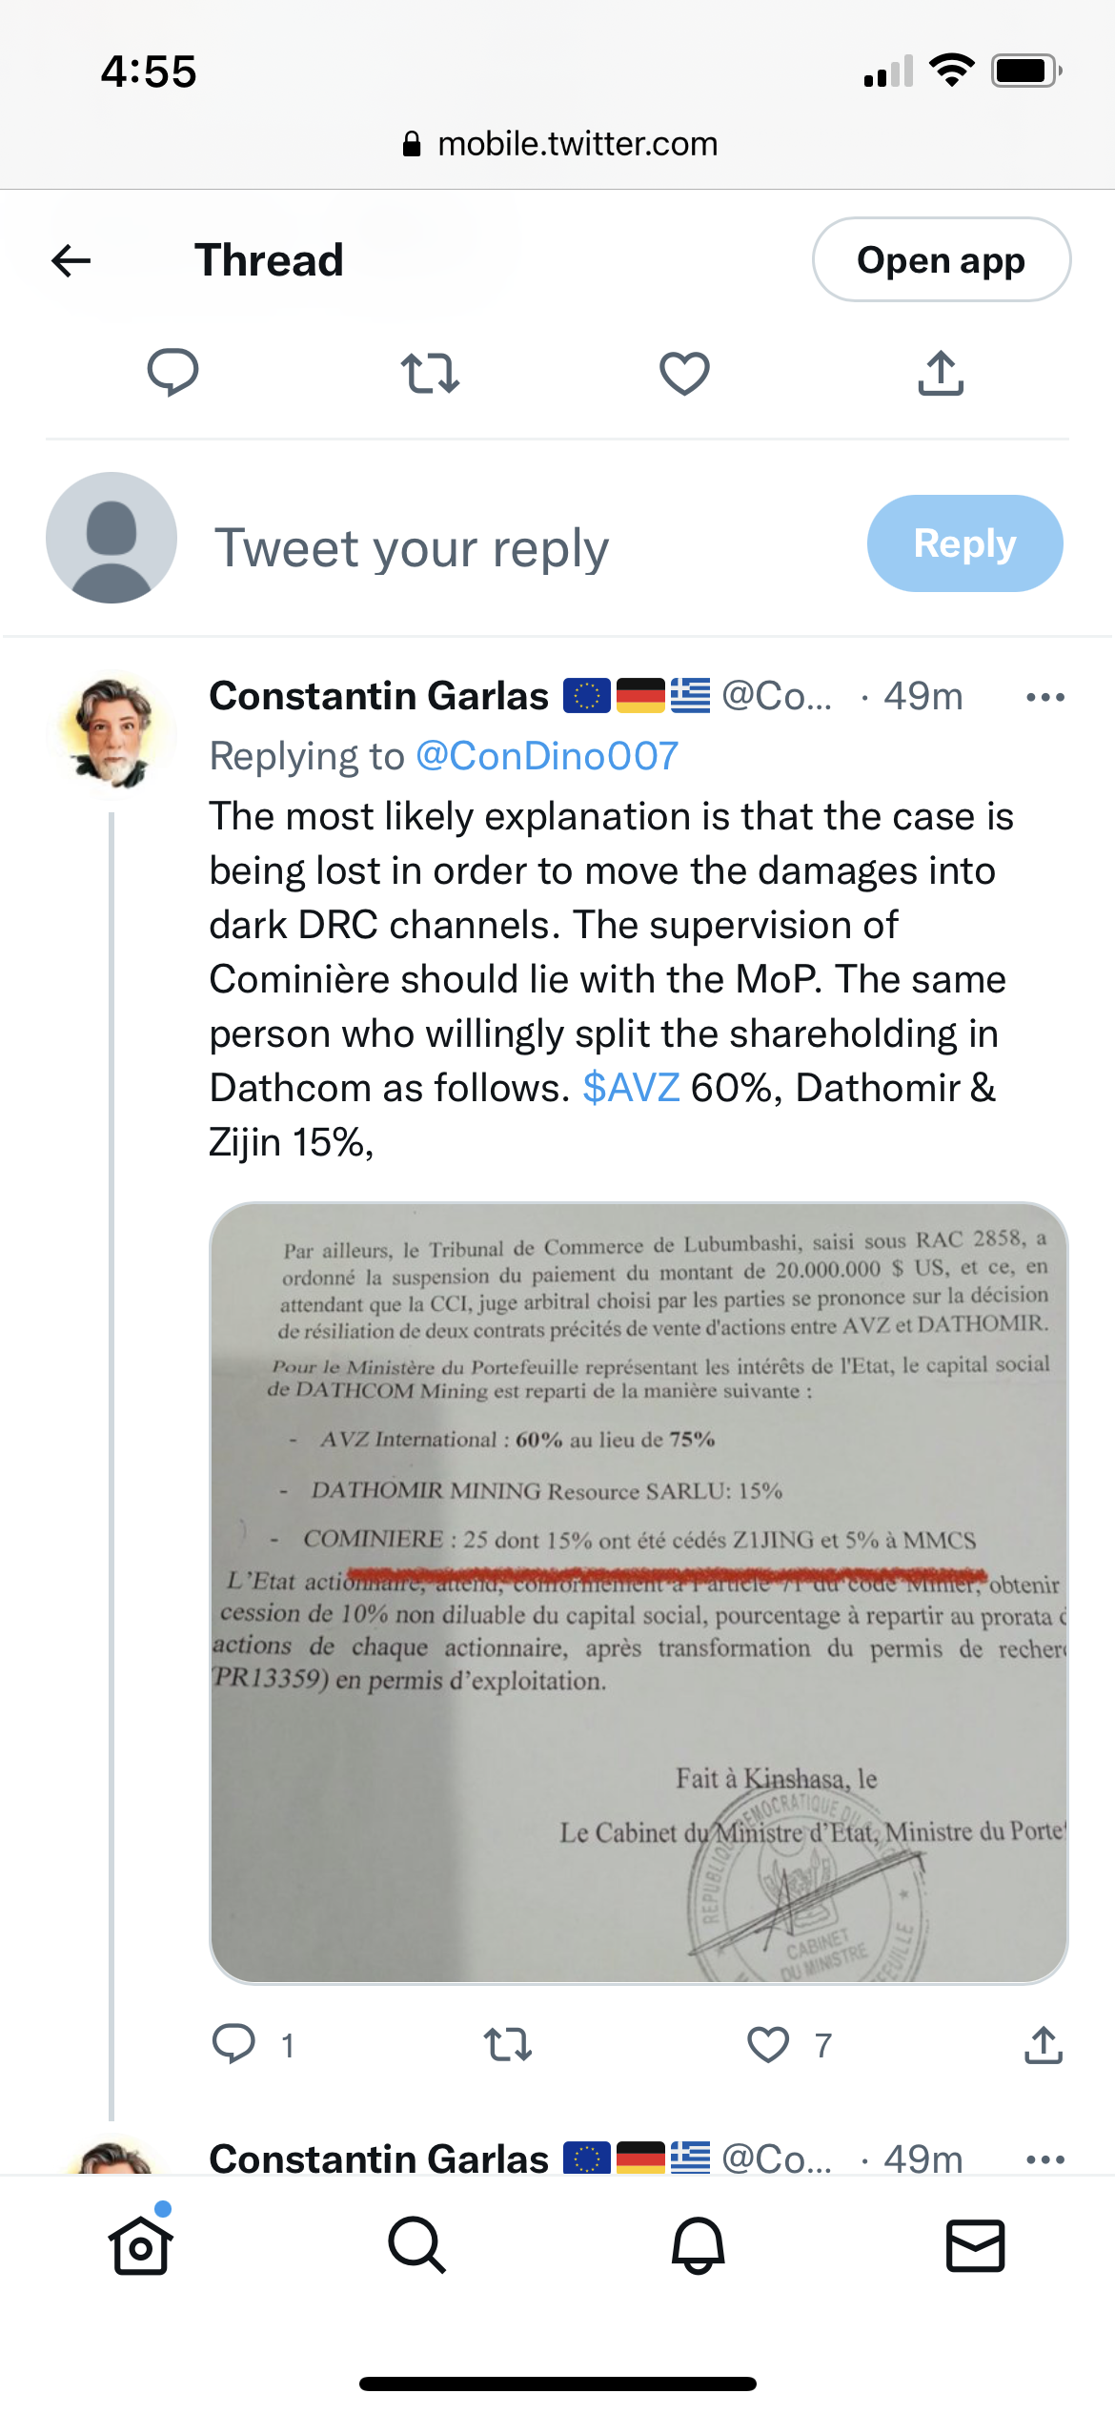Image resolution: width=1115 pixels, height=2414 pixels.
Task: Open Search tab in bottom navigation
Action: point(417,2245)
